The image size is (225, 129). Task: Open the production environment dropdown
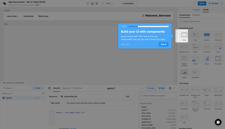point(130,3)
